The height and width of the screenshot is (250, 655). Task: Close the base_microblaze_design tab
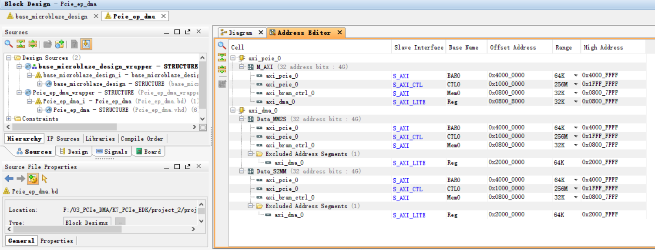(96, 16)
